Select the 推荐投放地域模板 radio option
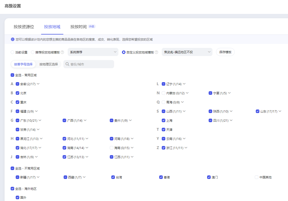 click(x=33, y=52)
